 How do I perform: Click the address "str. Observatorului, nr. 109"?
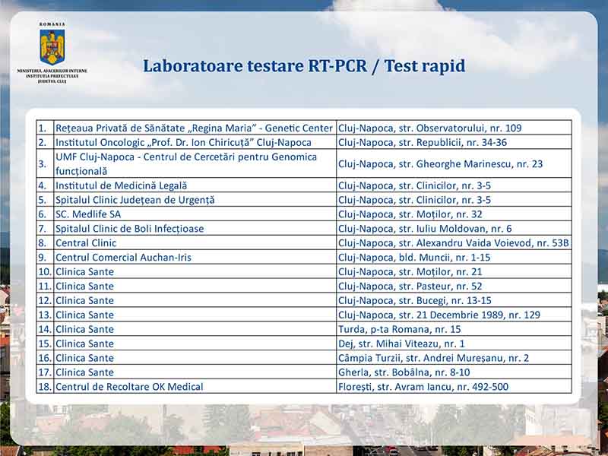pos(461,128)
